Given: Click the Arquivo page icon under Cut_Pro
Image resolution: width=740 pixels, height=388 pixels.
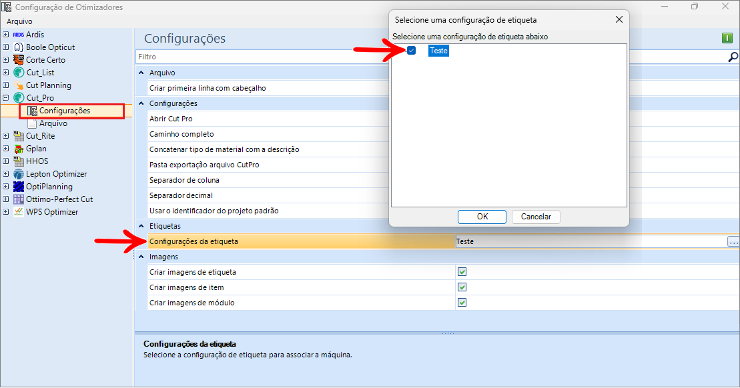Looking at the screenshot, I should (32, 123).
